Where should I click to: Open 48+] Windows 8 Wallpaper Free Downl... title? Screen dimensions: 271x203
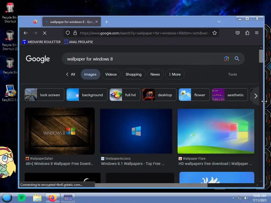click(59, 164)
